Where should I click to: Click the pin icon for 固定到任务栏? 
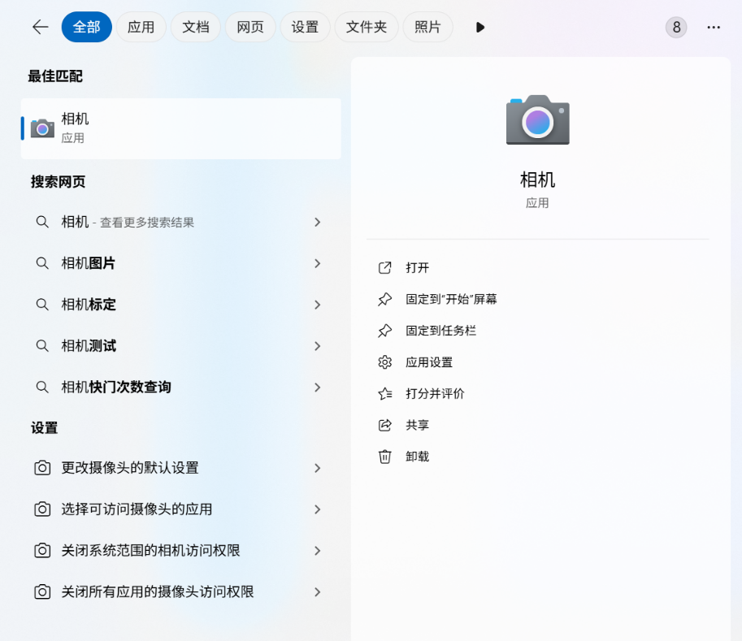(384, 331)
